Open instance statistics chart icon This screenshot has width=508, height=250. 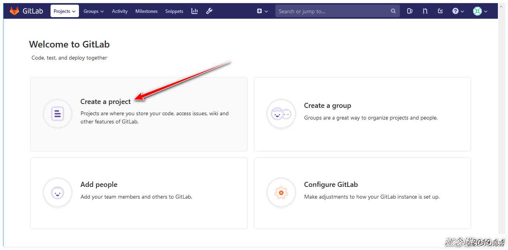[x=194, y=11]
